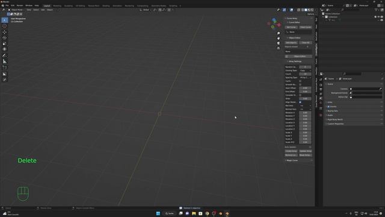The image size is (385, 217).
Task: Adjust the Count value field
Action: pos(305,74)
